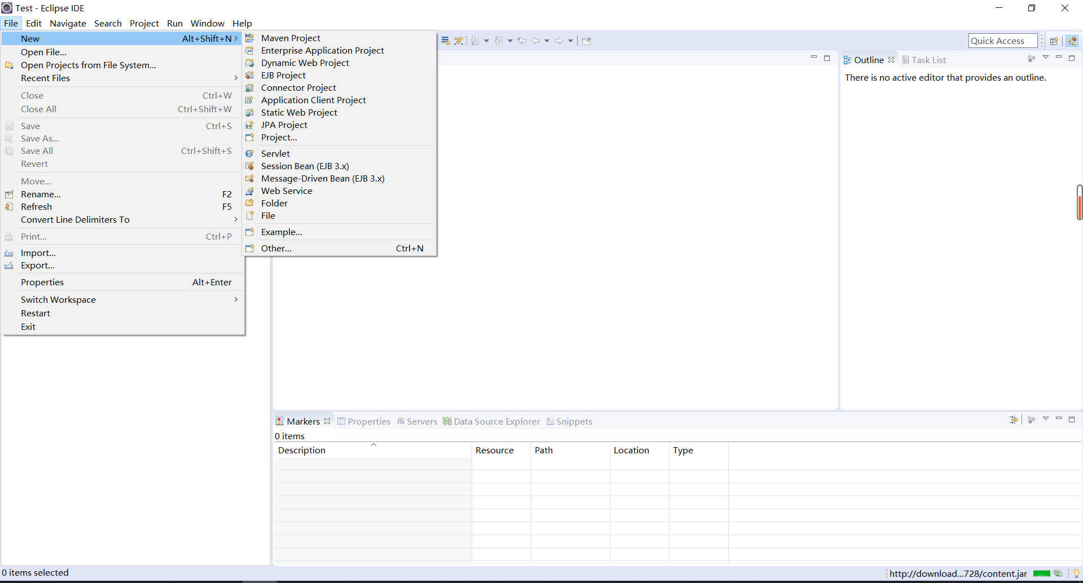Focus the Quick Access search field
1083x583 pixels.
(x=1003, y=41)
